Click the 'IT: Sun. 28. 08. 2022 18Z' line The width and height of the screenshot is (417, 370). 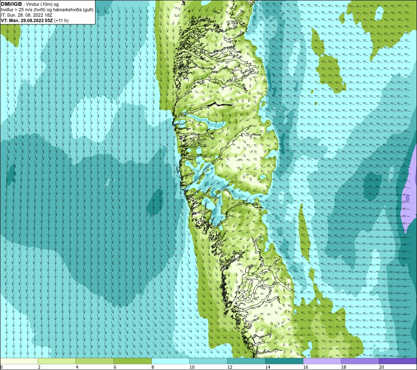click(27, 15)
